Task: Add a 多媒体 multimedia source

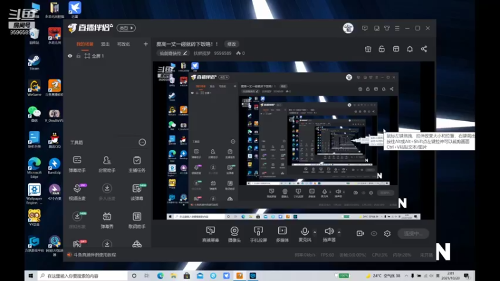Action: (282, 234)
